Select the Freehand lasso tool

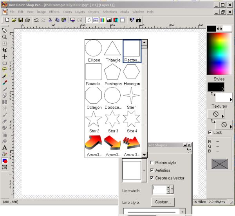click(x=5, y=70)
